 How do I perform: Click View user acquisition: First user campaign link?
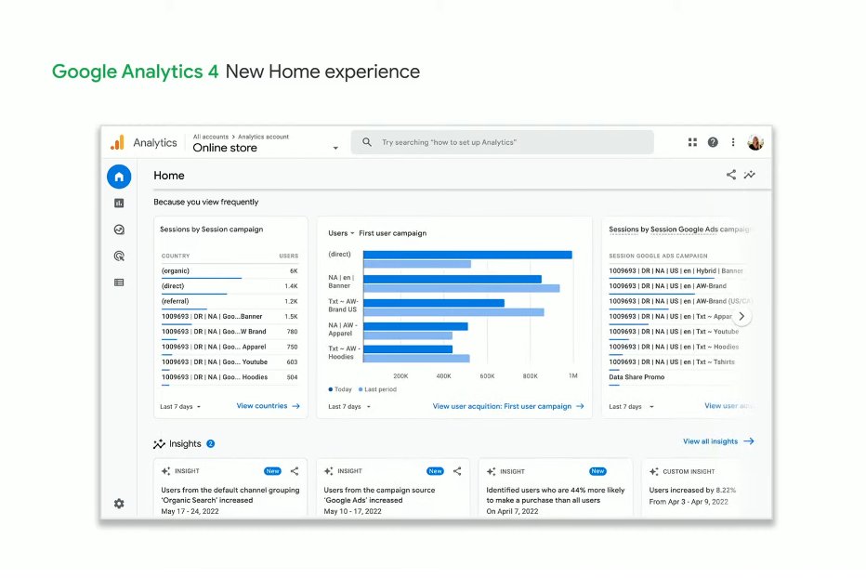click(x=508, y=406)
